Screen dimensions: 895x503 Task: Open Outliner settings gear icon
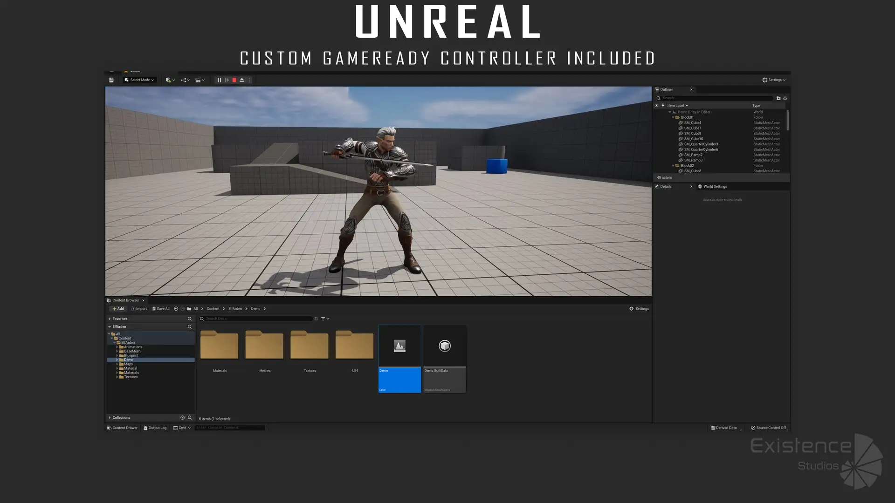click(x=785, y=98)
